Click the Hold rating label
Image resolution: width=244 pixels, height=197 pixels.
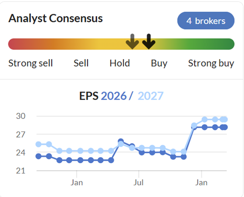(120, 63)
